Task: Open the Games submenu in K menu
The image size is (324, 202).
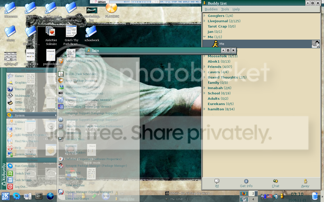Action: pos(32,76)
